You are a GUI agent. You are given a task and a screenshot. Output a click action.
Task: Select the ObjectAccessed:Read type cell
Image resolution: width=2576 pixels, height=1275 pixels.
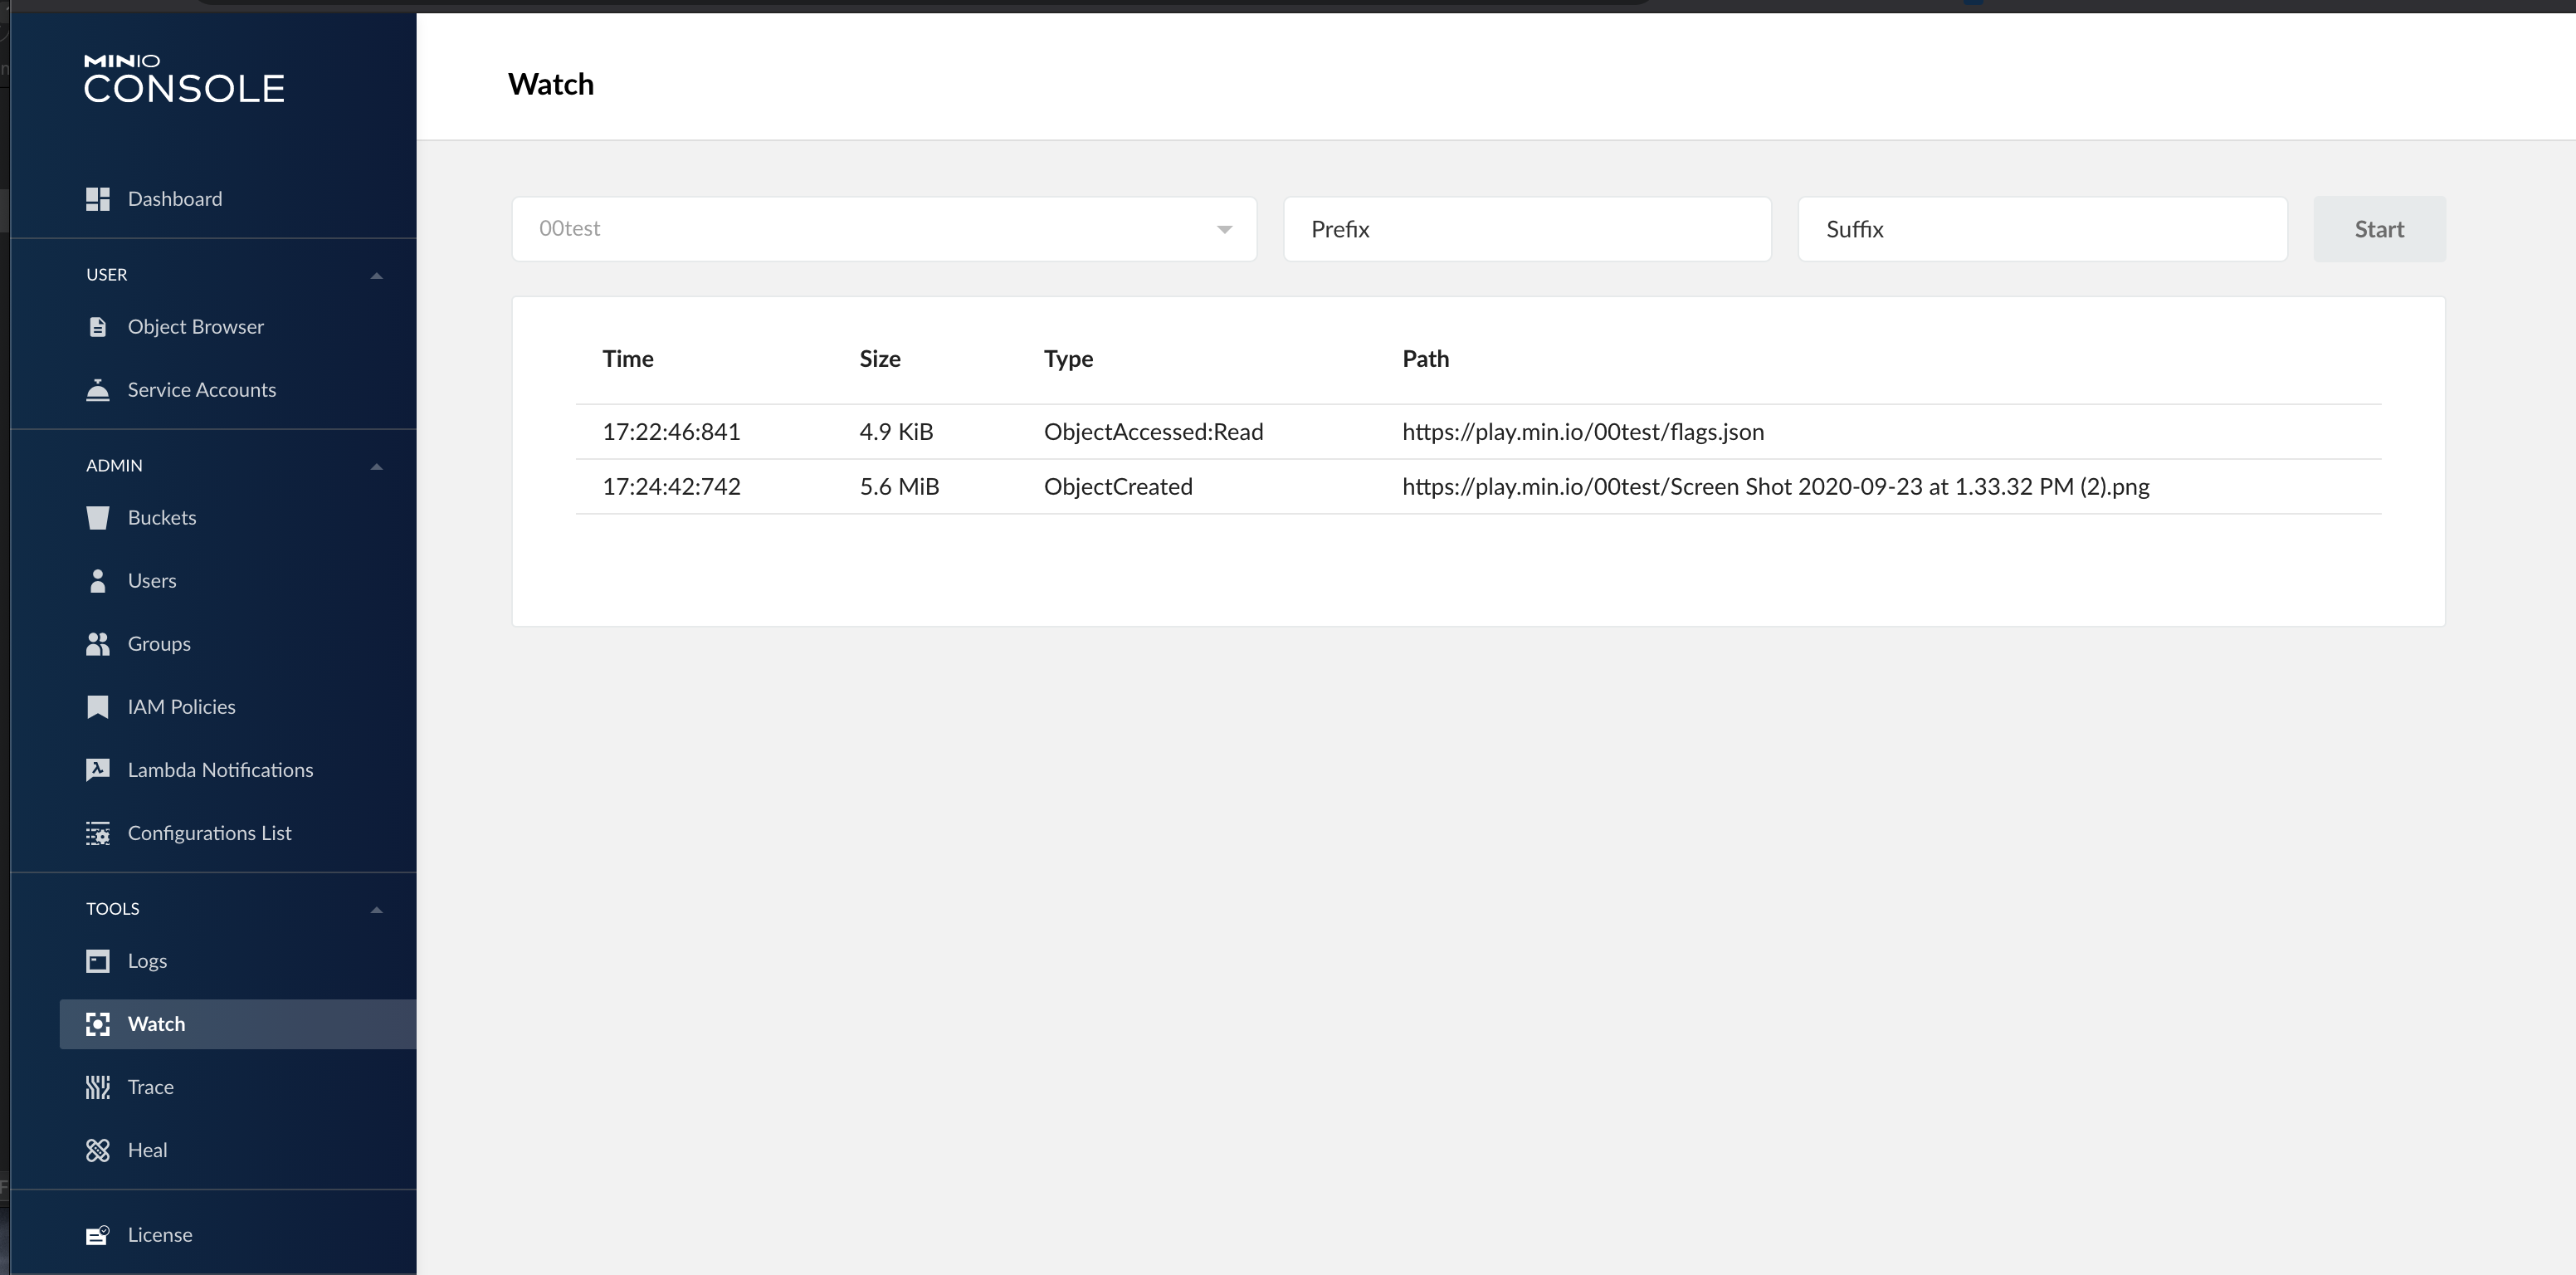tap(1153, 432)
